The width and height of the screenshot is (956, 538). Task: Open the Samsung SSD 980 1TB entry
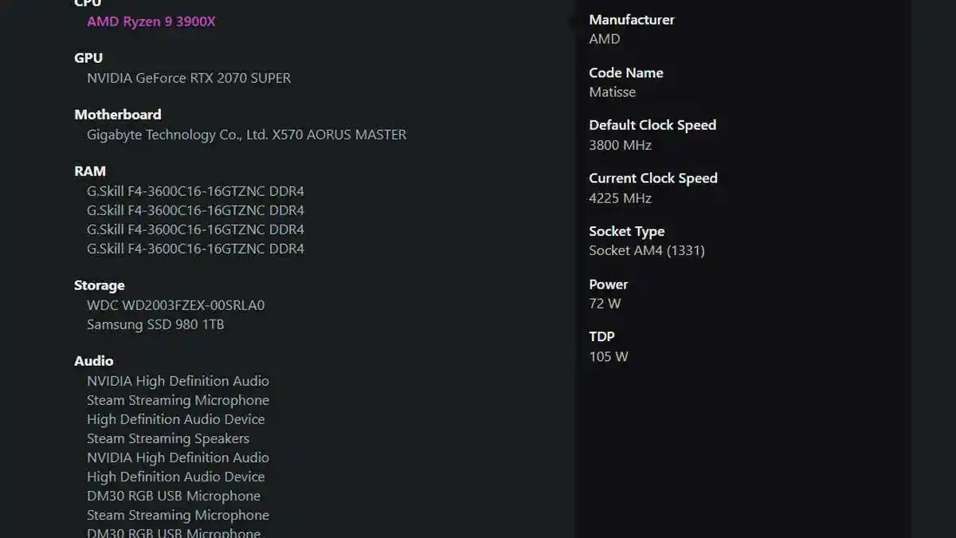coord(155,324)
